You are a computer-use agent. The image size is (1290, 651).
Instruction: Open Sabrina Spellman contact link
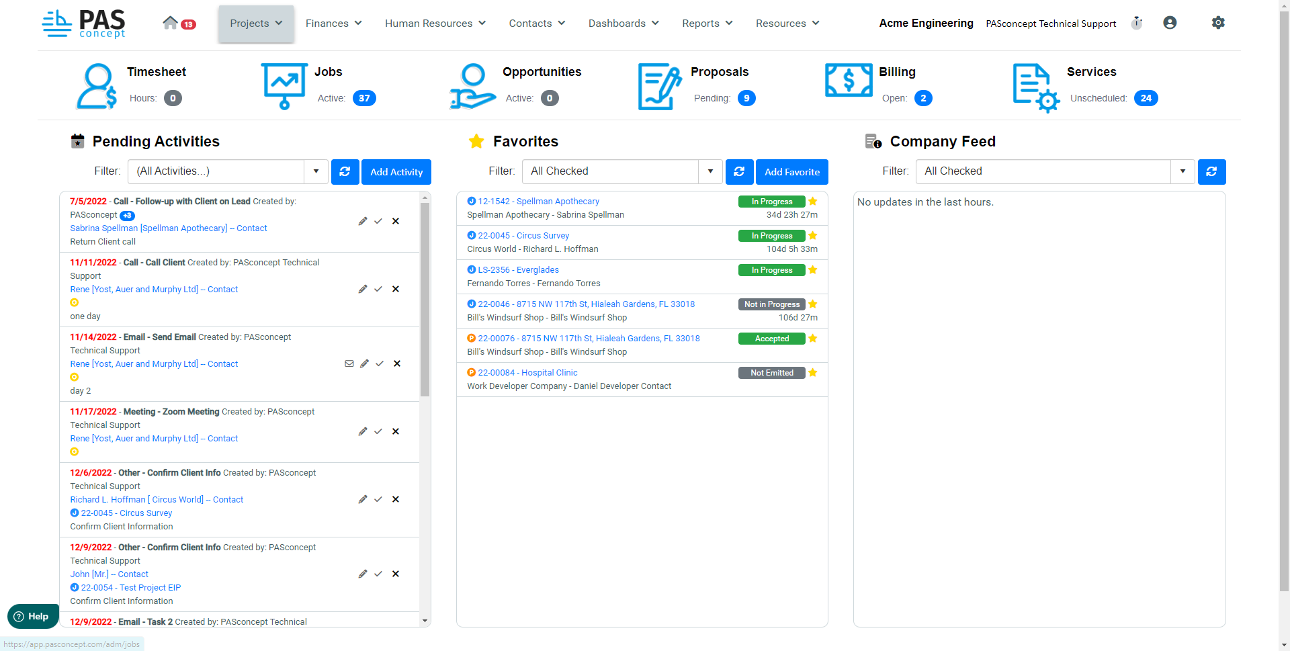(x=169, y=228)
